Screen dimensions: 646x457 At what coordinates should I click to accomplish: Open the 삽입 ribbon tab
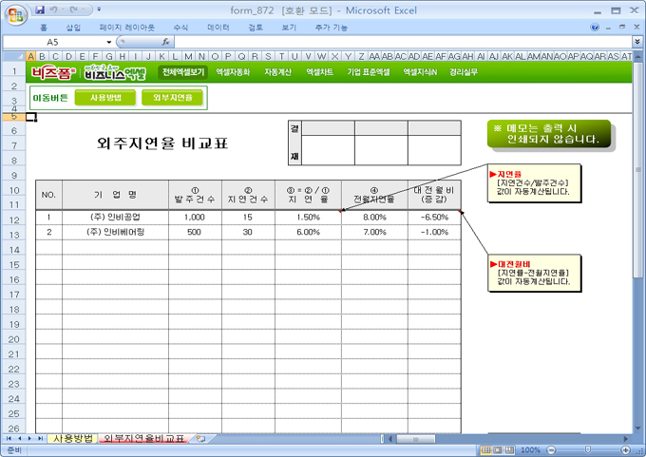point(73,28)
